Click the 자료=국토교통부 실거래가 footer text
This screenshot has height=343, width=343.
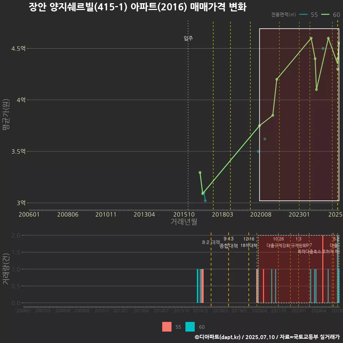coord(310,337)
